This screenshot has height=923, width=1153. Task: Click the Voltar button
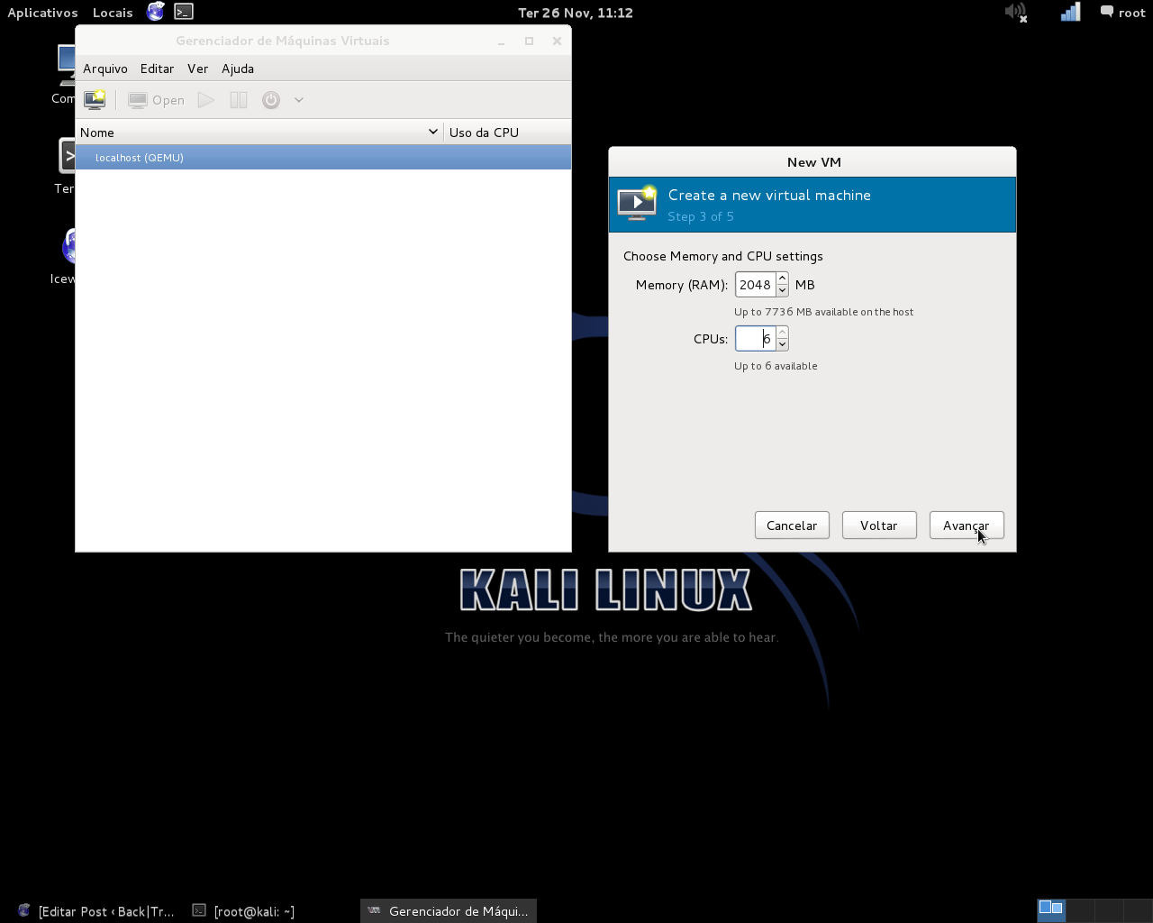click(x=879, y=525)
